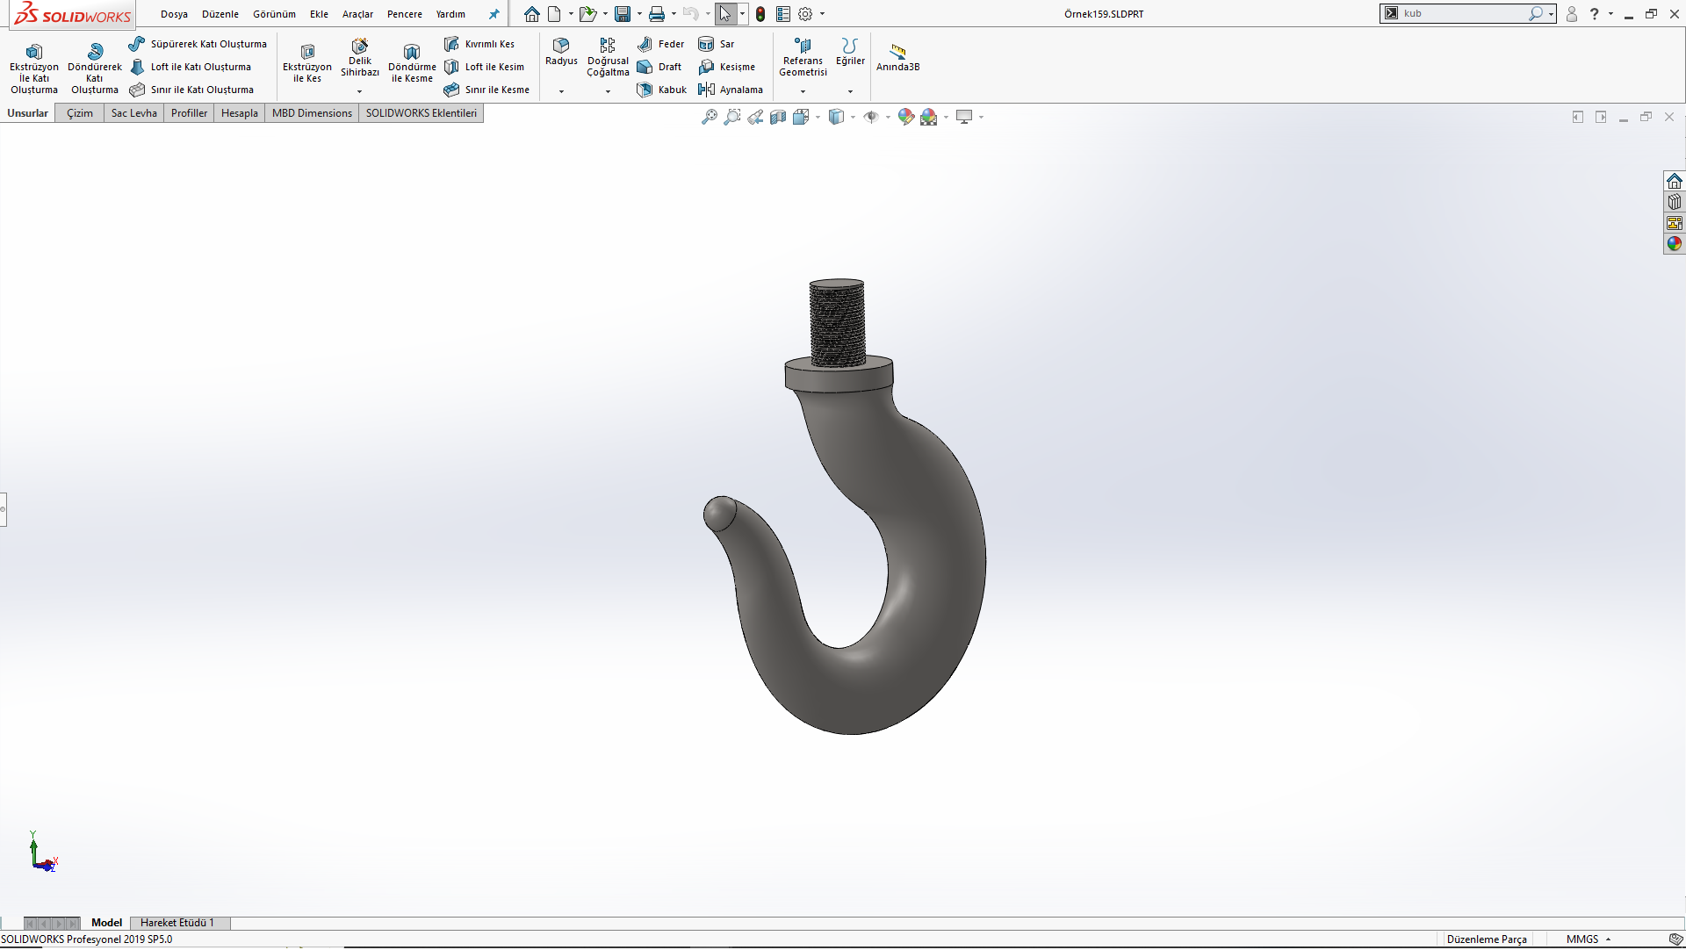The height and width of the screenshot is (950, 1686).
Task: Switch to the Sac Levha tab
Action: point(133,113)
